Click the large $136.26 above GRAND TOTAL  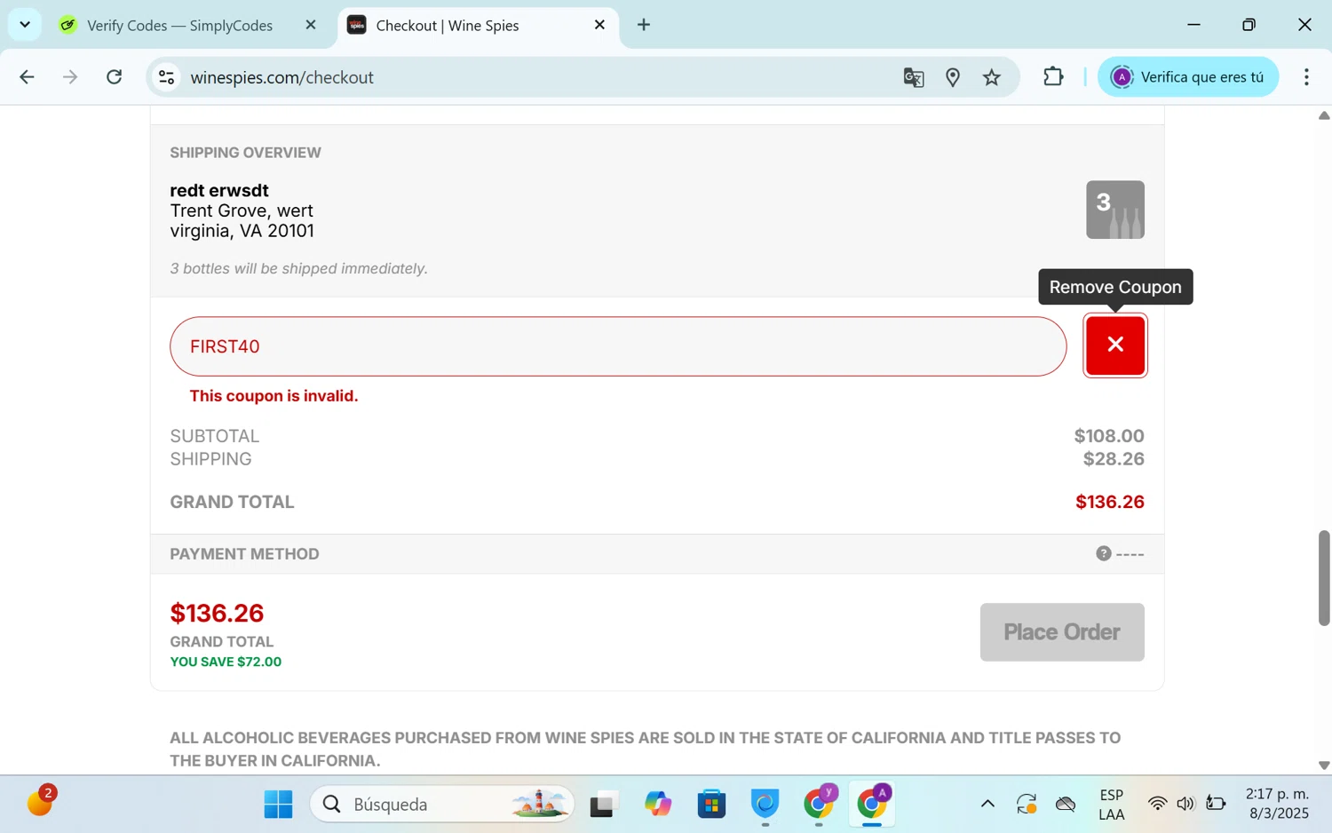tap(217, 613)
